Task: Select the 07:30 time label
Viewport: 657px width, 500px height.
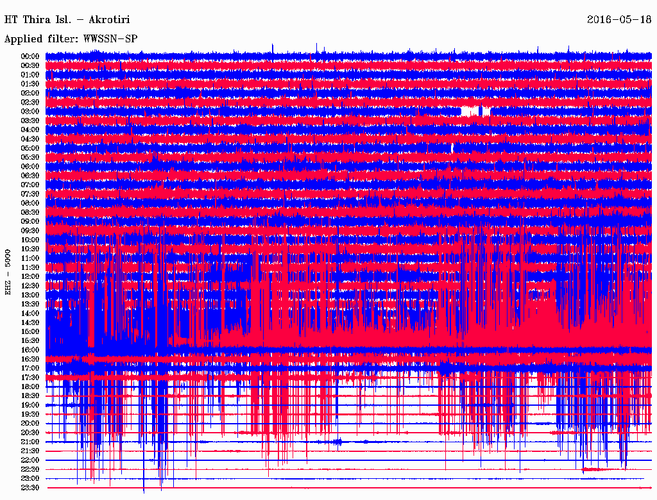Action: tap(30, 194)
